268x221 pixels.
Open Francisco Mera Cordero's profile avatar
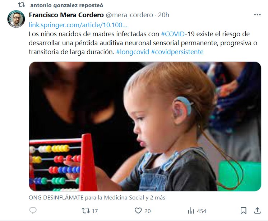pyautogui.click(x=16, y=19)
